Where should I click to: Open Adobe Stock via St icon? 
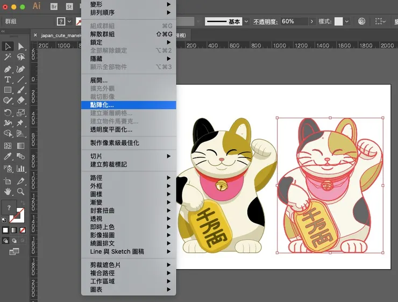69,6
